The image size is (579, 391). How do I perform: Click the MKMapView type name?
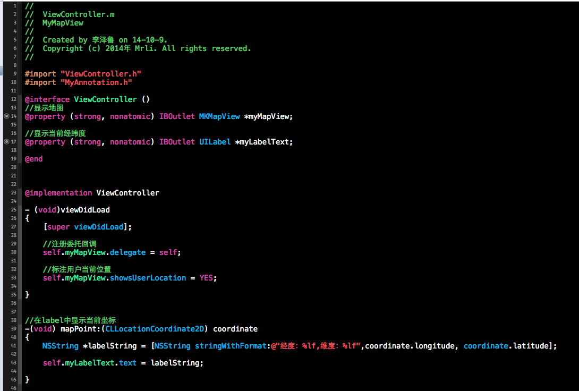[219, 116]
